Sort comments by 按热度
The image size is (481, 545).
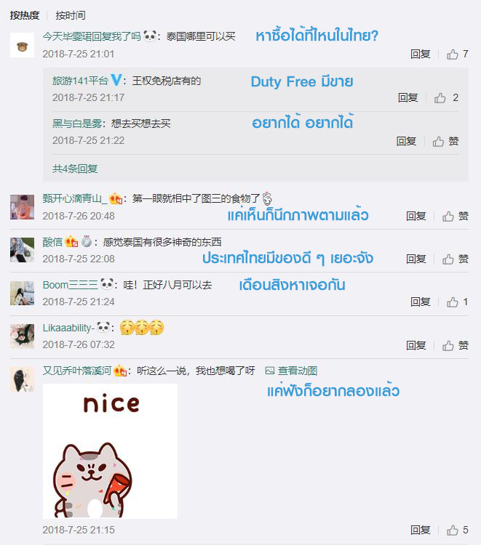24,15
